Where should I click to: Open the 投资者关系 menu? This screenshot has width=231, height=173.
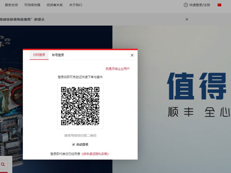click(55, 5)
